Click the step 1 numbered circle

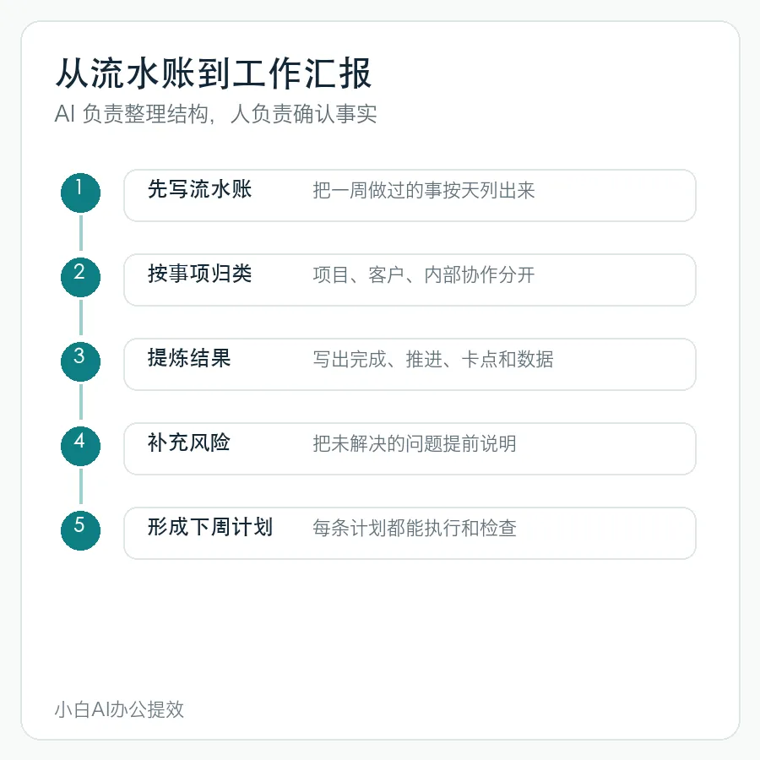80,193
